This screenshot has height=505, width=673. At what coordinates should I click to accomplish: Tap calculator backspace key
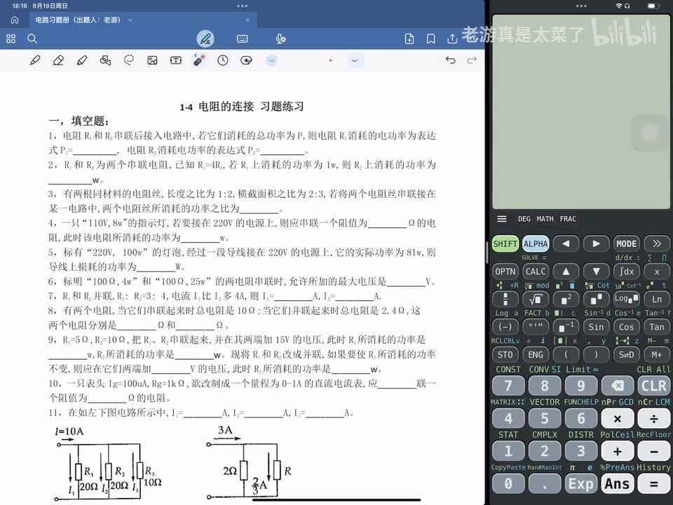point(617,386)
